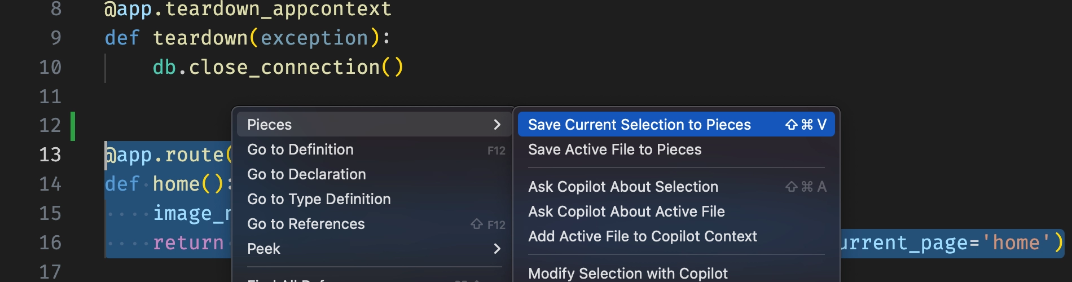Expand the Pieces submenu chevron arrow
This screenshot has width=1072, height=282.
click(497, 125)
